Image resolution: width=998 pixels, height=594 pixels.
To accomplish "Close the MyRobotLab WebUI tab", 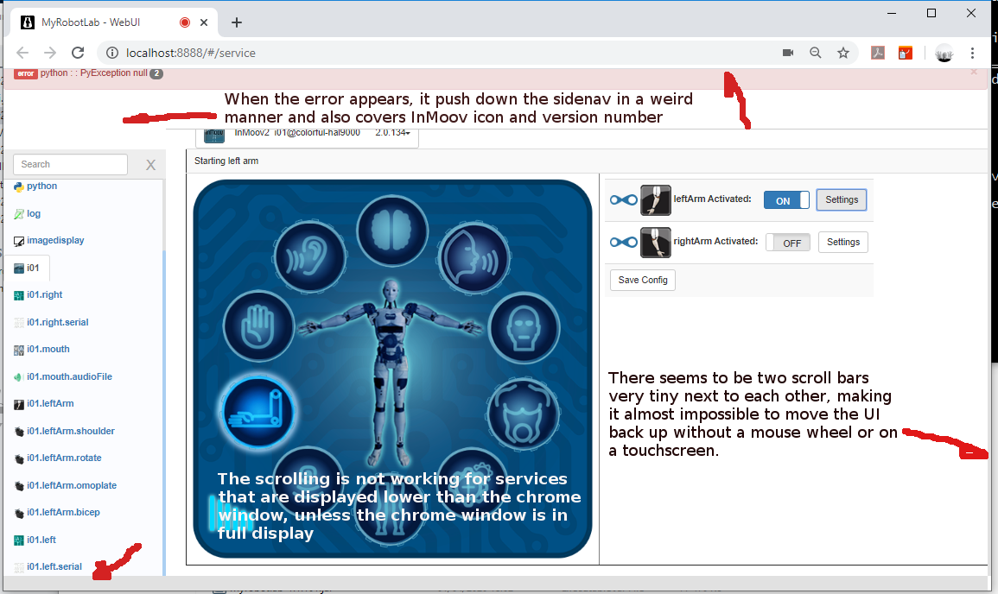I will (204, 22).
